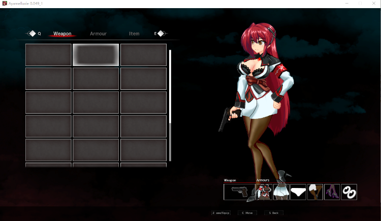Select third-row first-column inventory slot
The image size is (381, 221).
tap(48, 102)
